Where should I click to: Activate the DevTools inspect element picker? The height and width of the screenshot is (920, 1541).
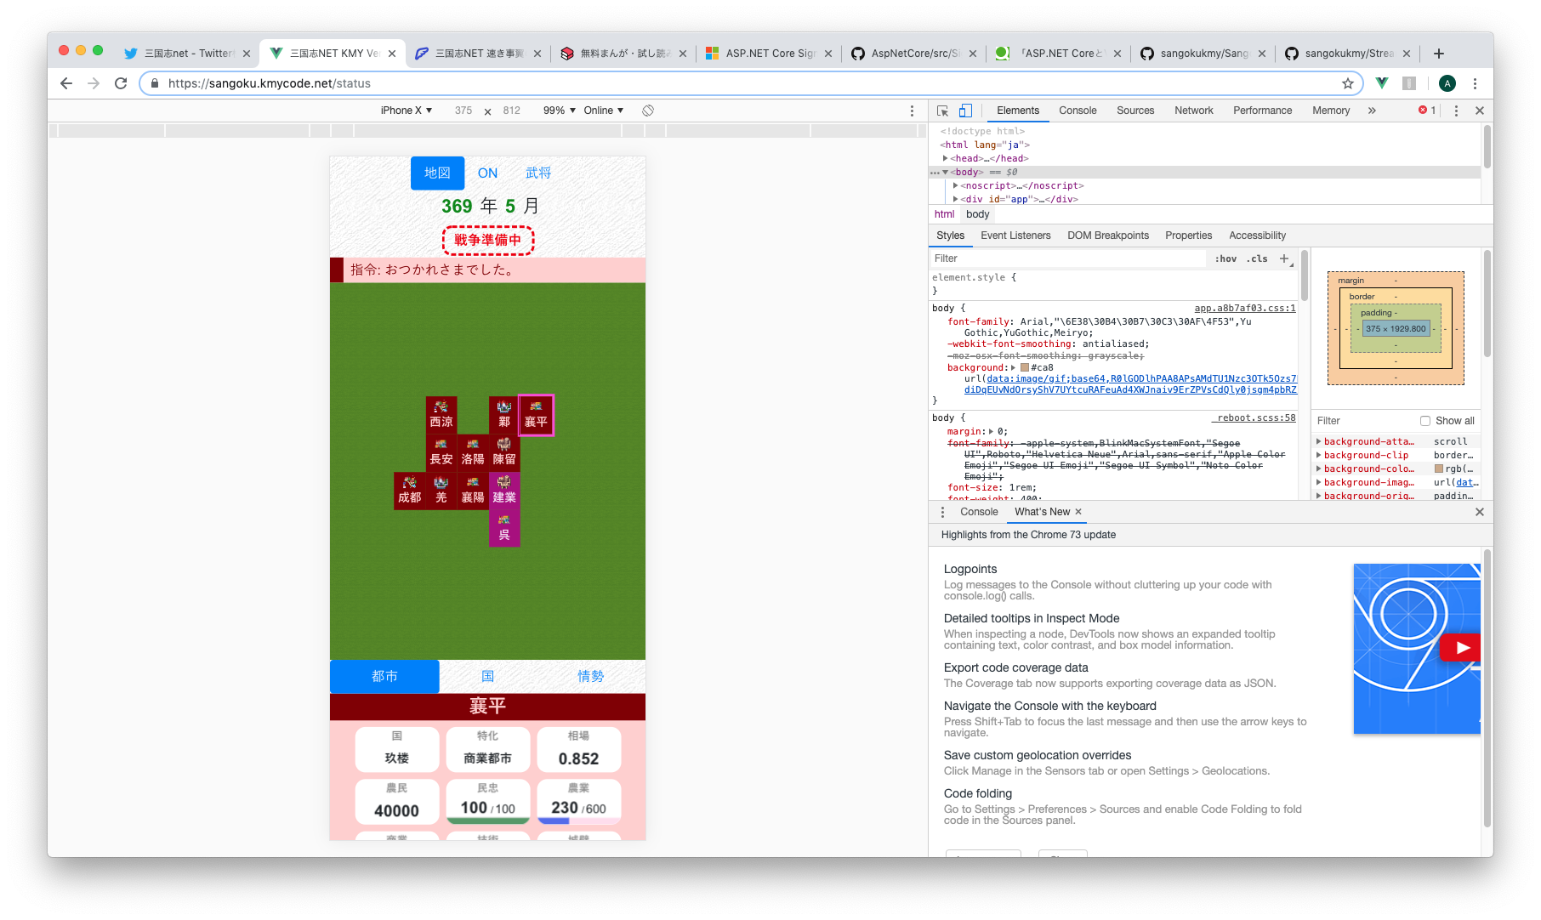click(942, 111)
